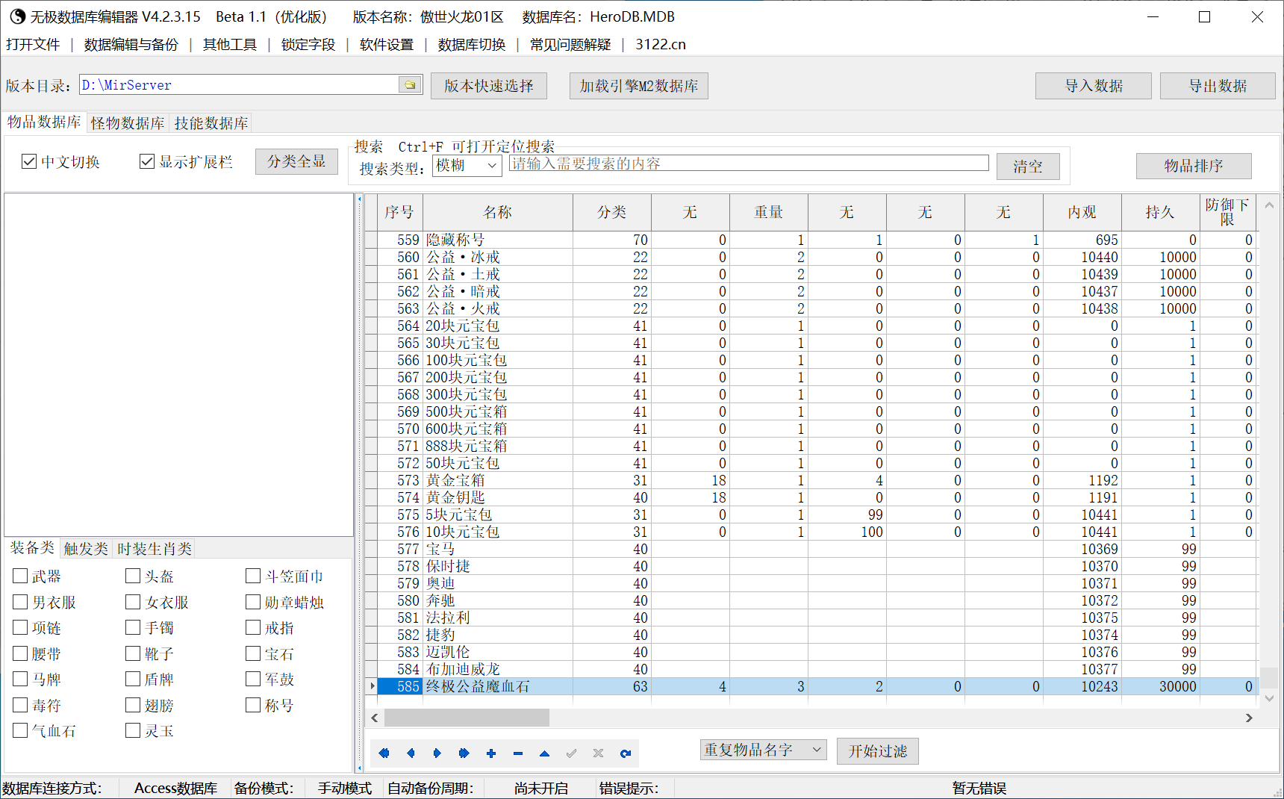
Task: Check the 戒指 category box
Action: click(253, 627)
